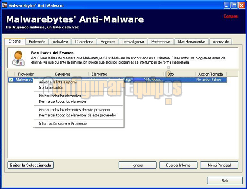Screen dimensions: 247x189
Task: Choose Desmarcar todos los elementos
Action: [x=78, y=102]
